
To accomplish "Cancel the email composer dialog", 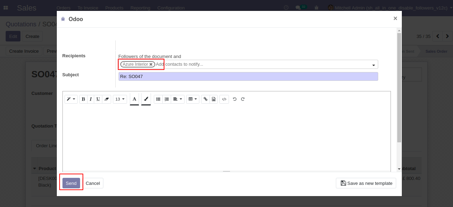I will tap(93, 183).
